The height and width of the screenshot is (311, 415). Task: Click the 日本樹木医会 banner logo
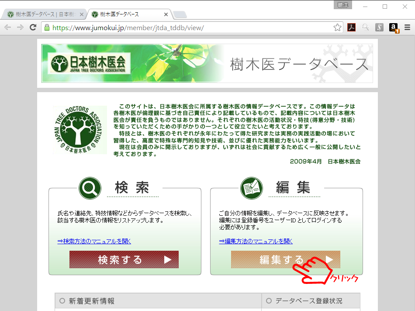click(89, 63)
